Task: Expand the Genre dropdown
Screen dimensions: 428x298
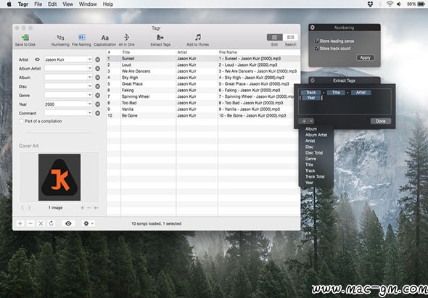Action: point(89,95)
